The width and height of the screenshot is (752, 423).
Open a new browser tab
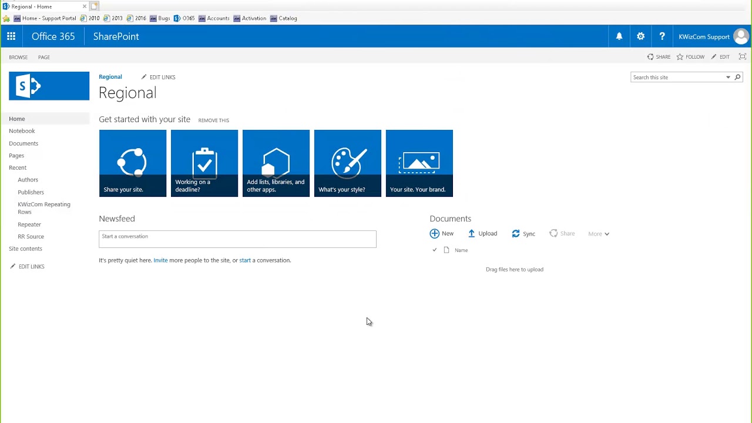pyautogui.click(x=95, y=6)
